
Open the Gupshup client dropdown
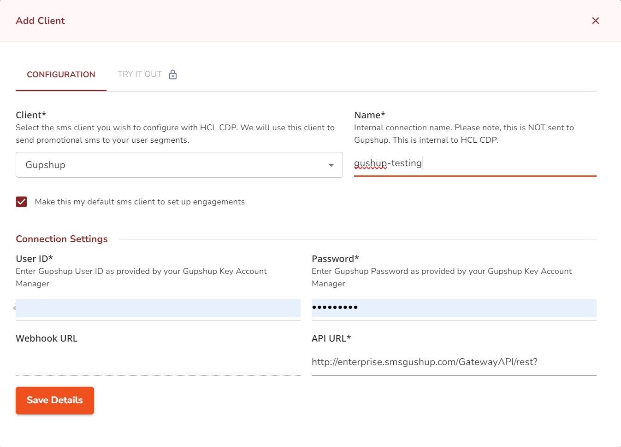(x=179, y=165)
